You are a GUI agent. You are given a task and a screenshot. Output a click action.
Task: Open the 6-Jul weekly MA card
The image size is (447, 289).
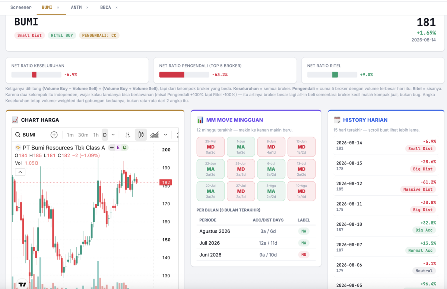271,169
